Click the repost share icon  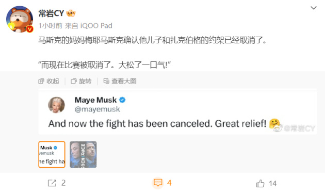52,183
